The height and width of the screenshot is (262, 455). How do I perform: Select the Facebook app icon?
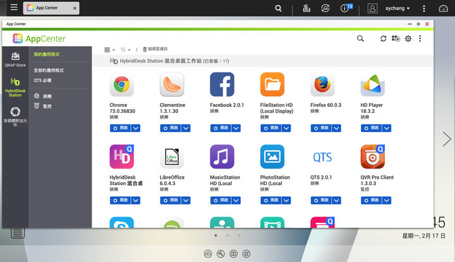[x=222, y=85]
